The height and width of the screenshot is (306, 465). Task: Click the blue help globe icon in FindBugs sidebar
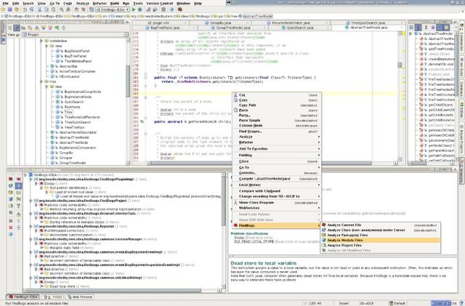(11, 234)
